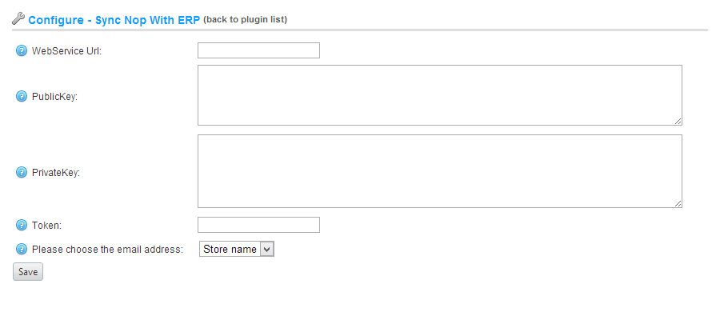This screenshot has height=320, width=720.
Task: Click help icon beside Token
Action: tap(22, 225)
